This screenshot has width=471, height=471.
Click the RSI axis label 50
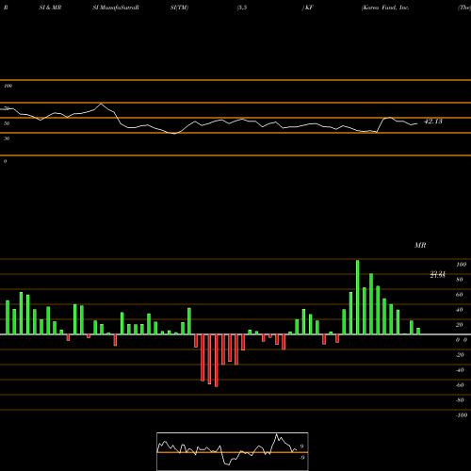pyautogui.click(x=7, y=123)
